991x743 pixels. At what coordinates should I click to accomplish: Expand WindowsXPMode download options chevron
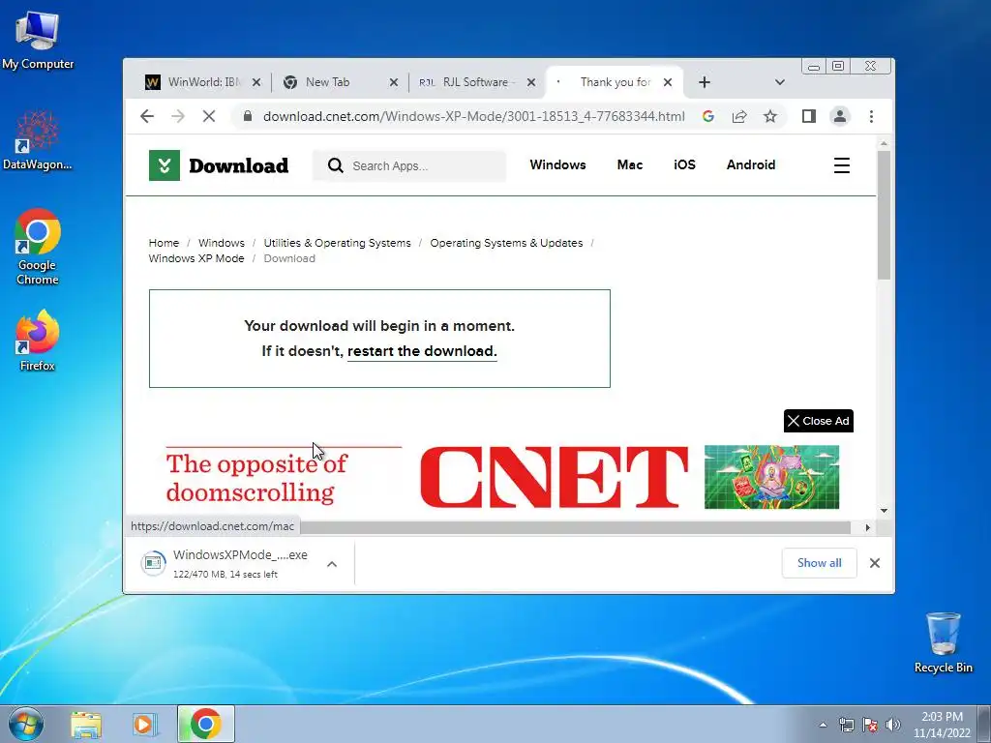click(332, 564)
